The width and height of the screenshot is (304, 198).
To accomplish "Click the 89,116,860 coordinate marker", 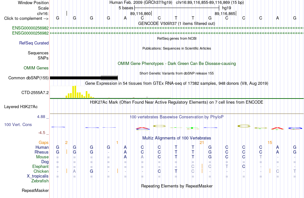I will (140, 13).
